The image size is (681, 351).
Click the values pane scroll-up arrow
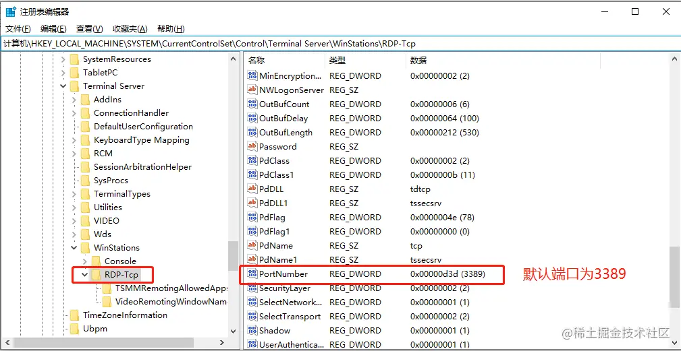coord(674,59)
